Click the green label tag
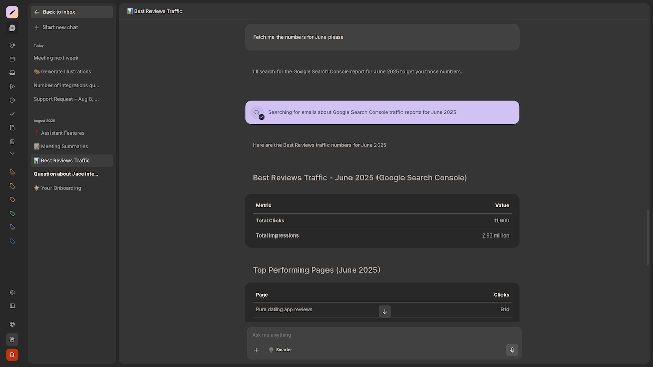Screen dimensions: 653x367 coord(12,214)
